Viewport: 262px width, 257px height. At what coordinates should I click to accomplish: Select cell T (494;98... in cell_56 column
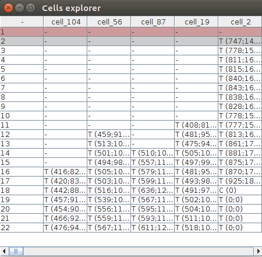(x=109, y=163)
